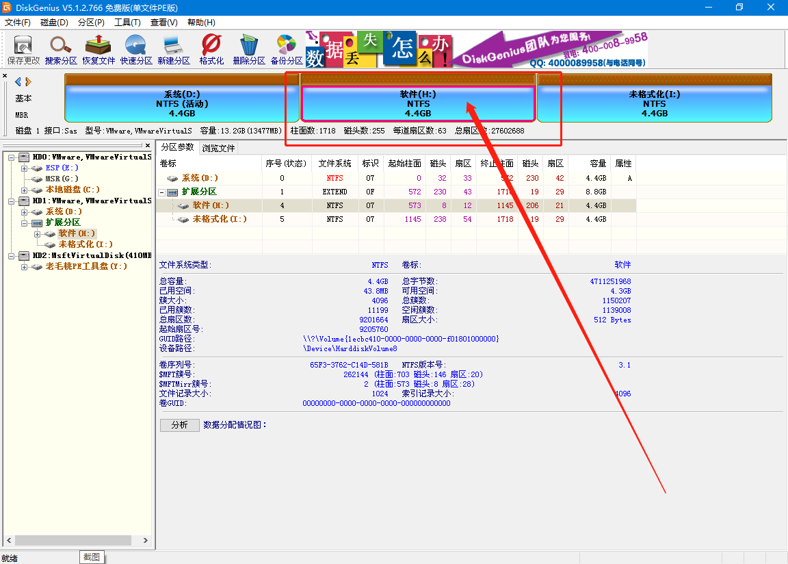Image resolution: width=788 pixels, height=564 pixels.
Task: Click HD0 disk icon in tree
Action: 24,157
